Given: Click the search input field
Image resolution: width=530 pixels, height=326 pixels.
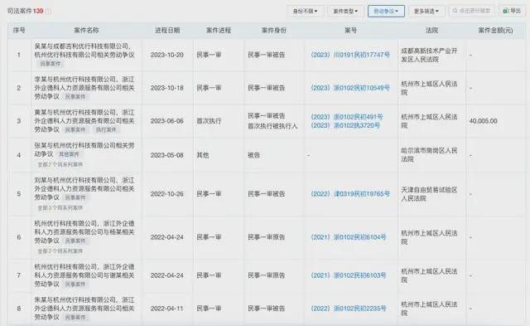Looking at the screenshot, I should [x=471, y=11].
